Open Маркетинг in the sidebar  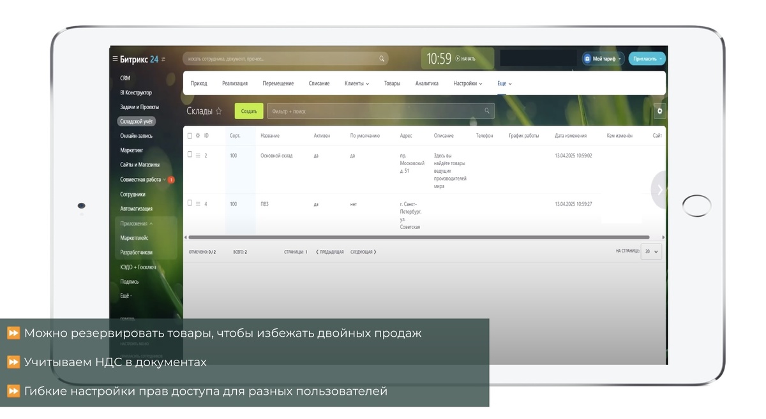point(131,151)
